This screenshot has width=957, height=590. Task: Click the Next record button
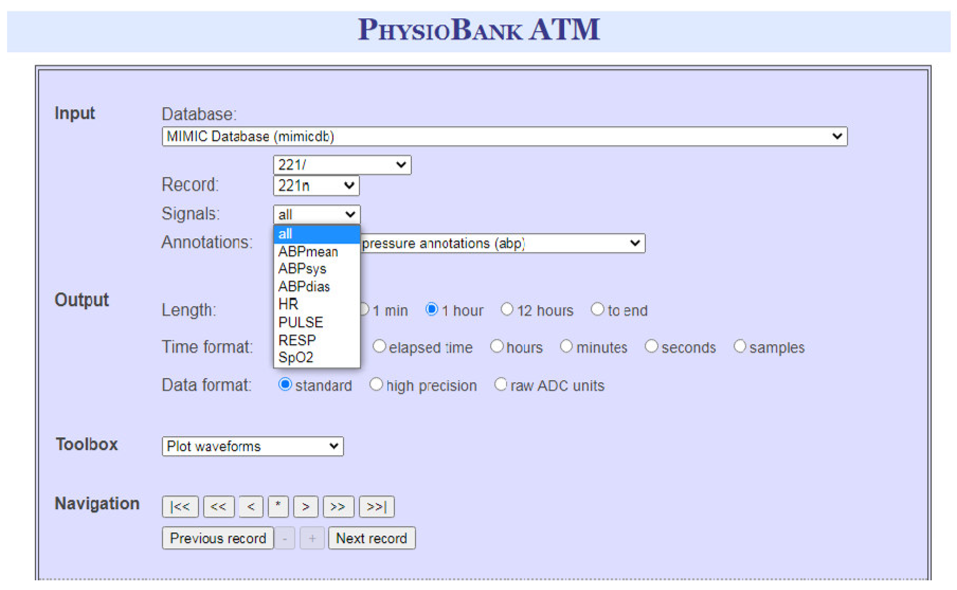[x=372, y=538]
